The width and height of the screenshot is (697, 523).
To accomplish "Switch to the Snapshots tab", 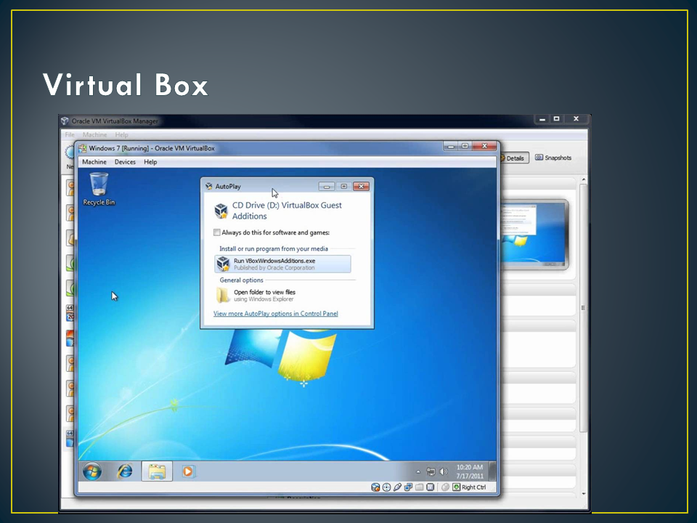I will (553, 158).
